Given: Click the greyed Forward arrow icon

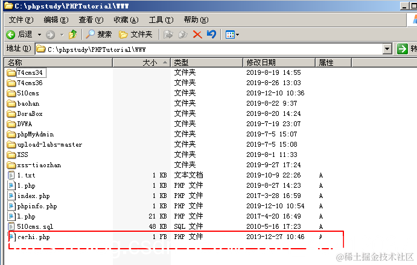Looking at the screenshot, I should point(50,34).
